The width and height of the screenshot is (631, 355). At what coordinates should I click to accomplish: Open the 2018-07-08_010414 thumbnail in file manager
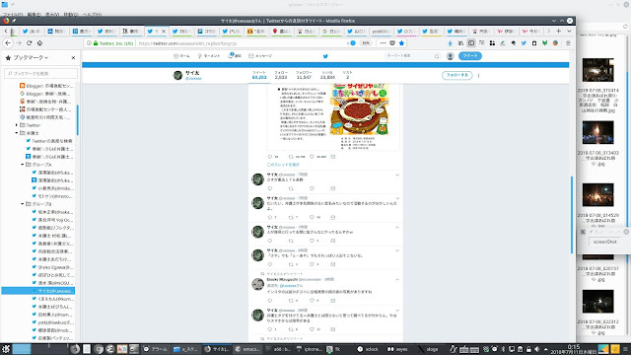coord(598,70)
